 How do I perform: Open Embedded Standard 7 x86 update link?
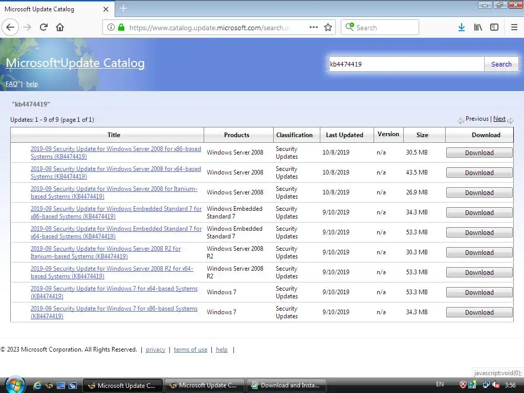pos(116,212)
